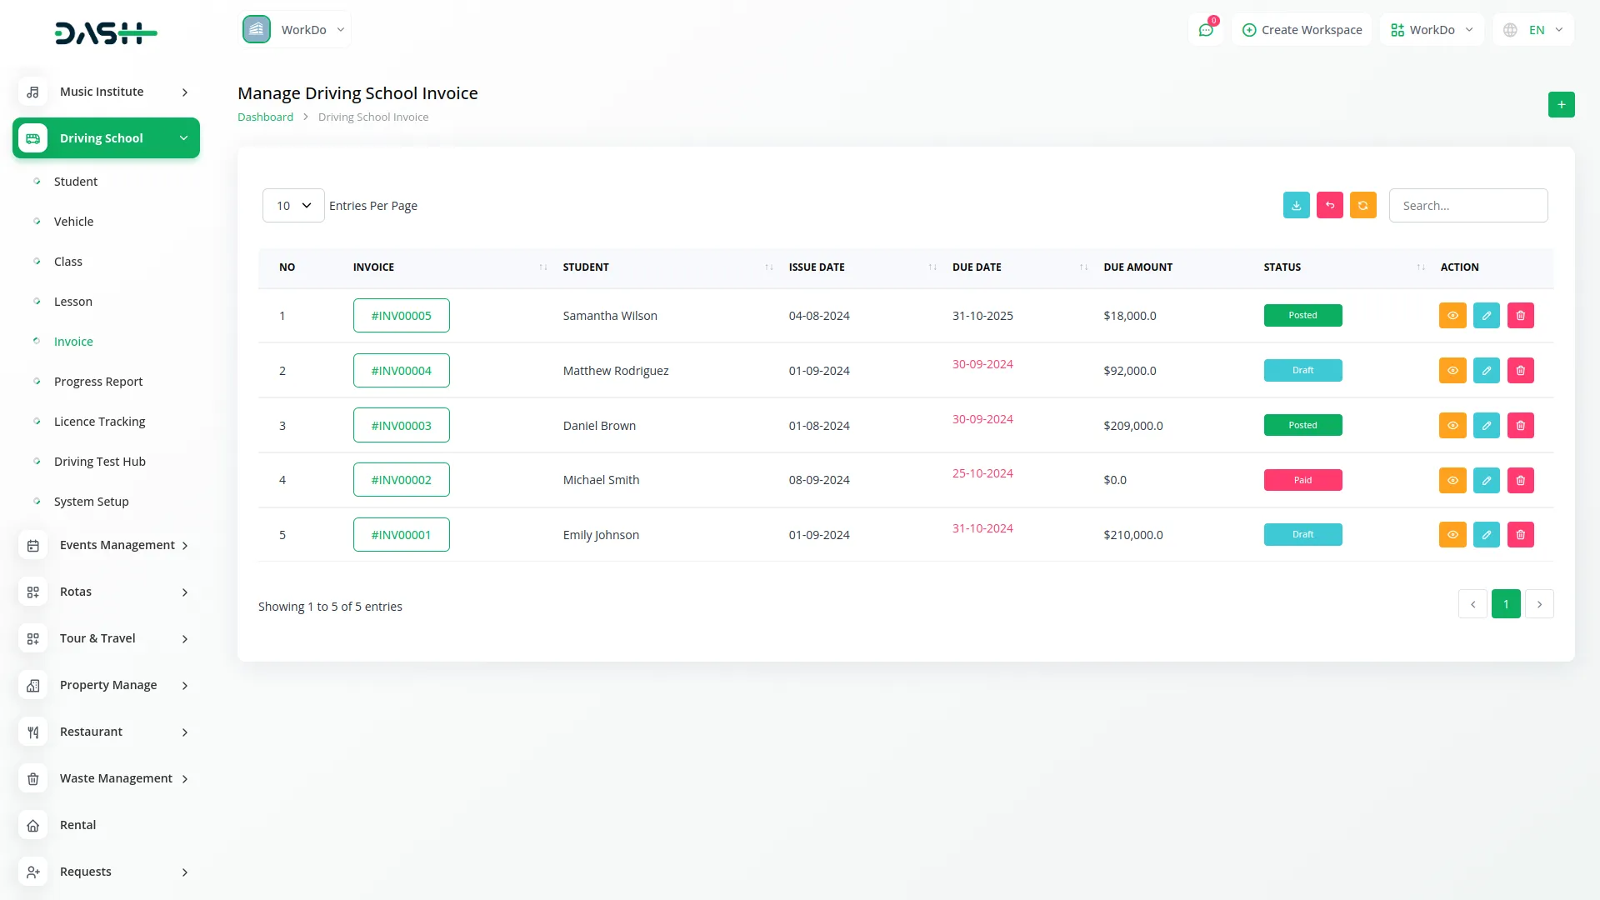The height and width of the screenshot is (900, 1600).
Task: Click the pink reset filter icon
Action: click(x=1329, y=206)
